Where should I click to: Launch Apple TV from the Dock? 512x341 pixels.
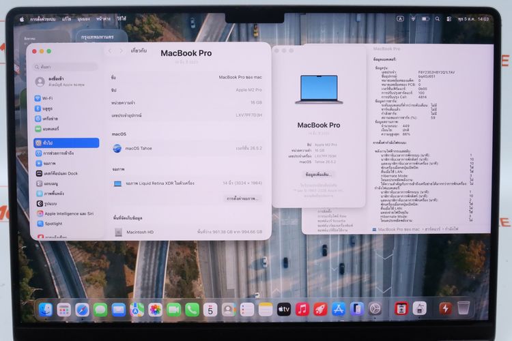coord(284,309)
